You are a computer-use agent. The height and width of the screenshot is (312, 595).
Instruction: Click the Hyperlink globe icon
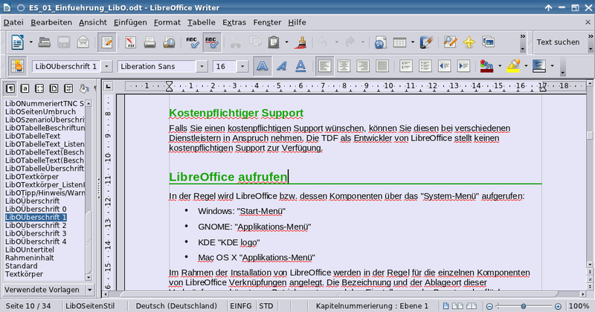379,42
